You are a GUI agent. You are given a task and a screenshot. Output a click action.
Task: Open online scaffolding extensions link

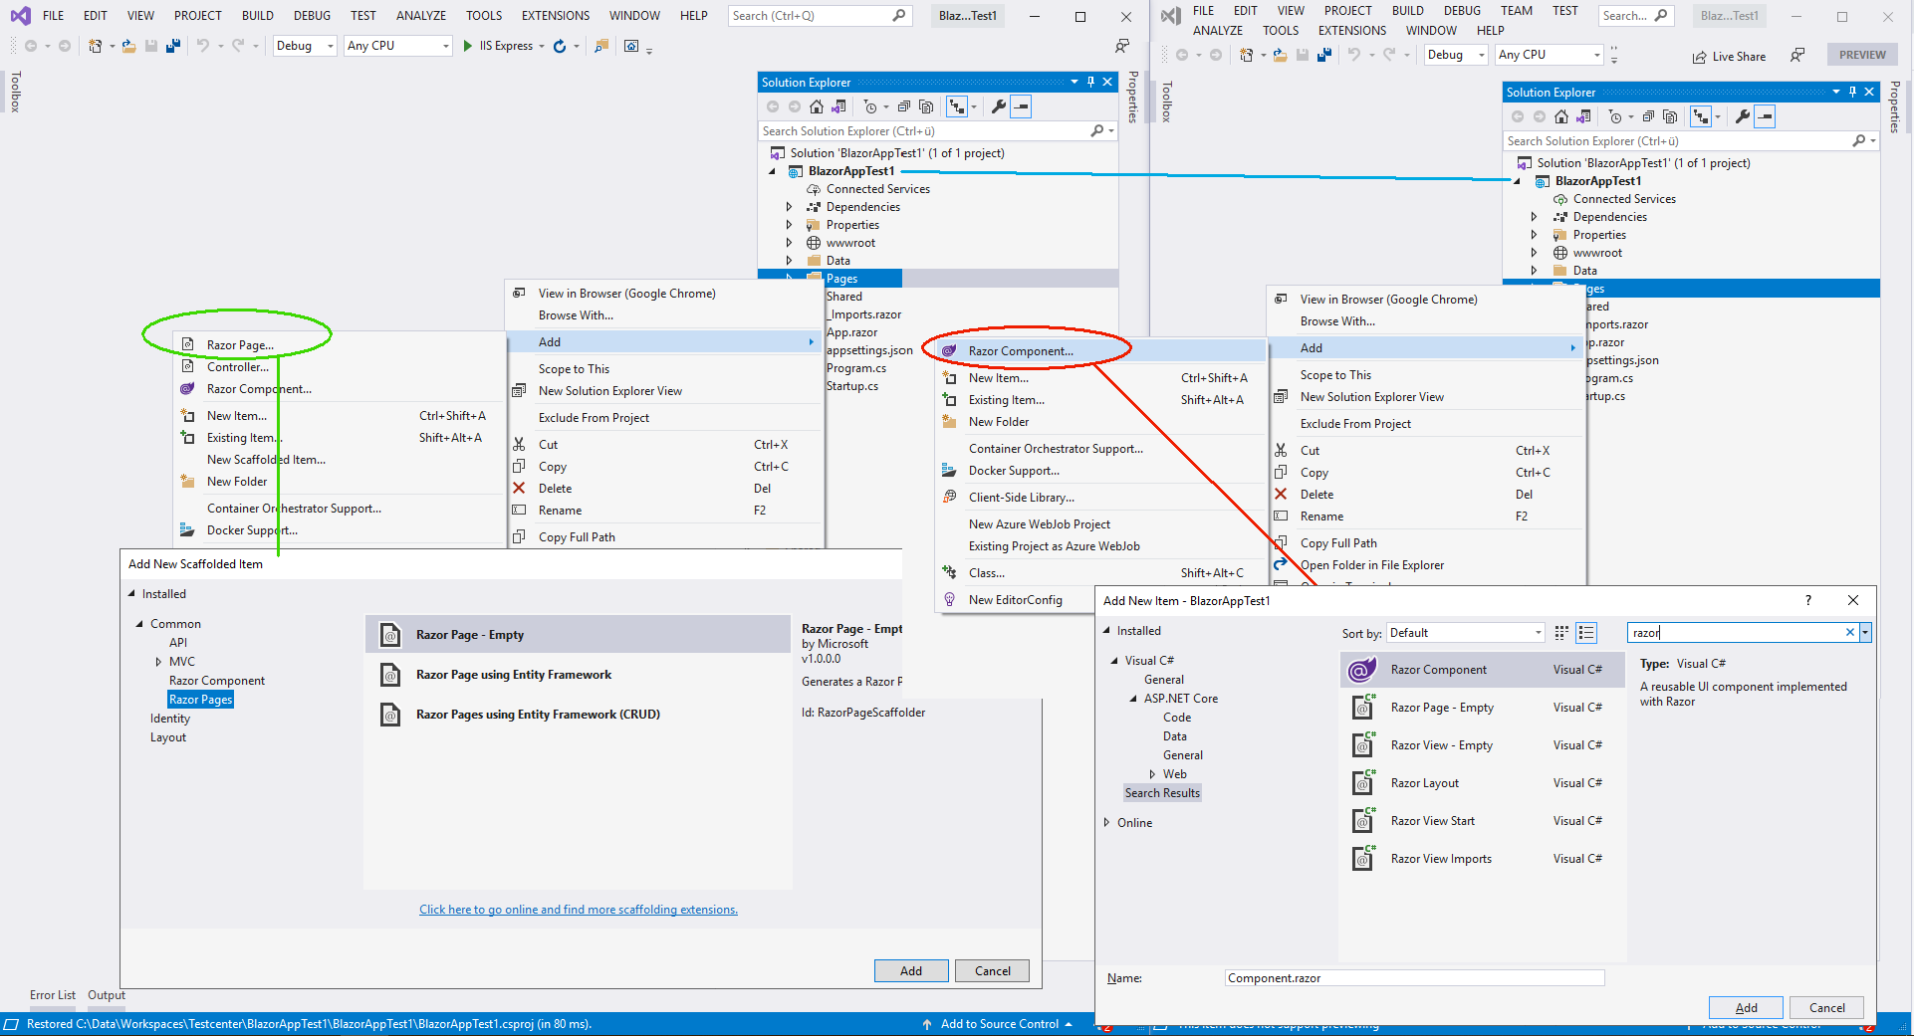pos(579,910)
